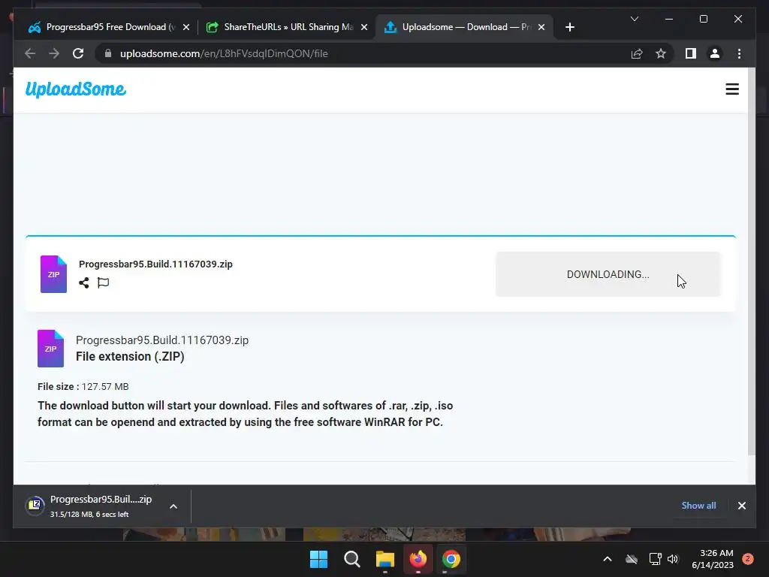Click the Progressbar95.Build.11167039.zip bold title

(x=155, y=264)
